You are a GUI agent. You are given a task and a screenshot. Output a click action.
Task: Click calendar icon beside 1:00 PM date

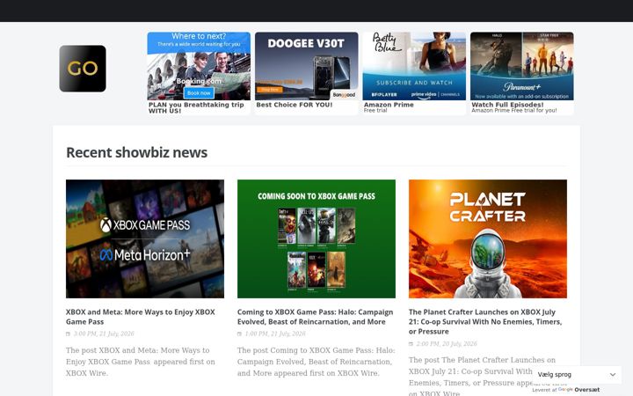pyautogui.click(x=239, y=334)
